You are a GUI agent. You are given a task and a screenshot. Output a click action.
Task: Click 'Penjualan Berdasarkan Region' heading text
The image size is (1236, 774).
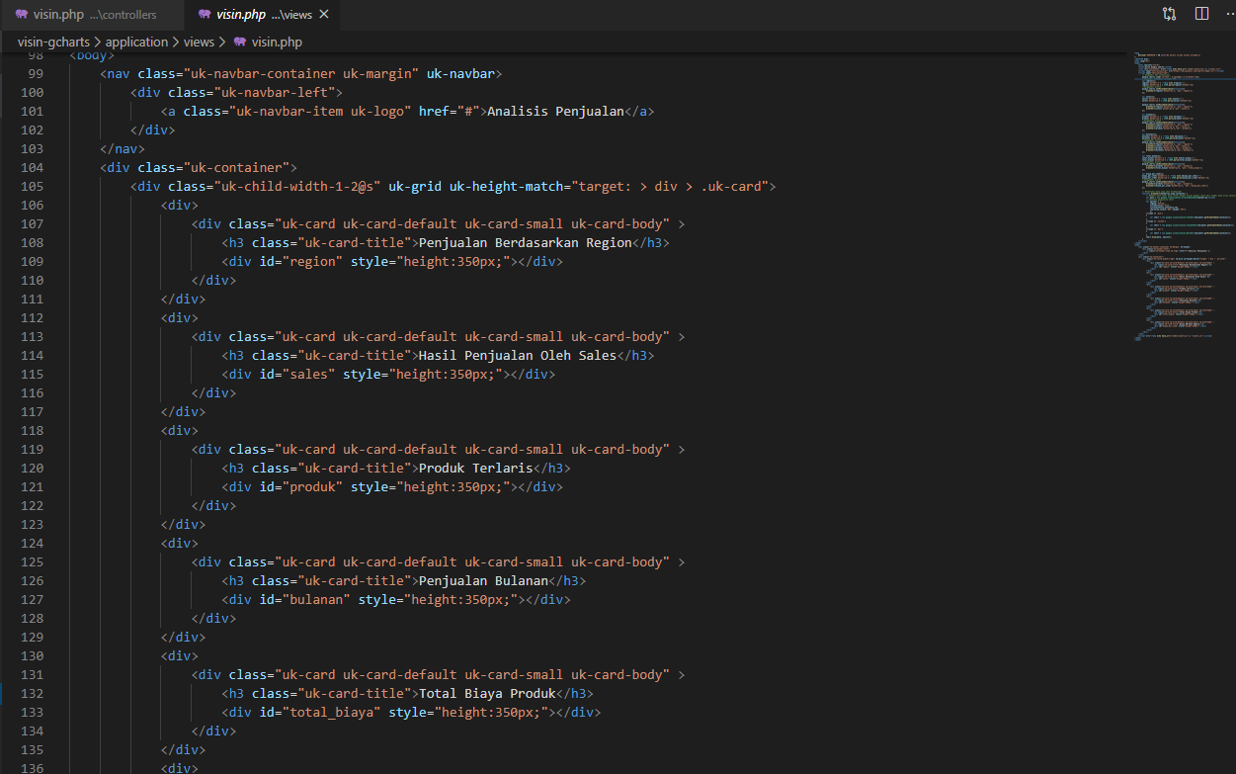pyautogui.click(x=526, y=243)
